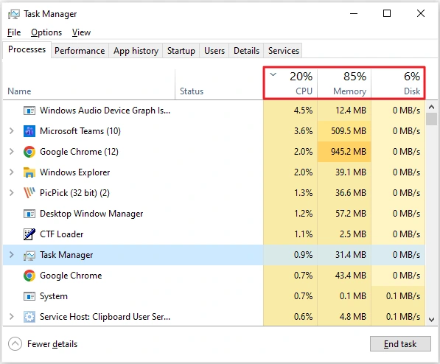The image size is (440, 364).
Task: Click the 43.4 MB memory cell
Action: [x=344, y=276]
